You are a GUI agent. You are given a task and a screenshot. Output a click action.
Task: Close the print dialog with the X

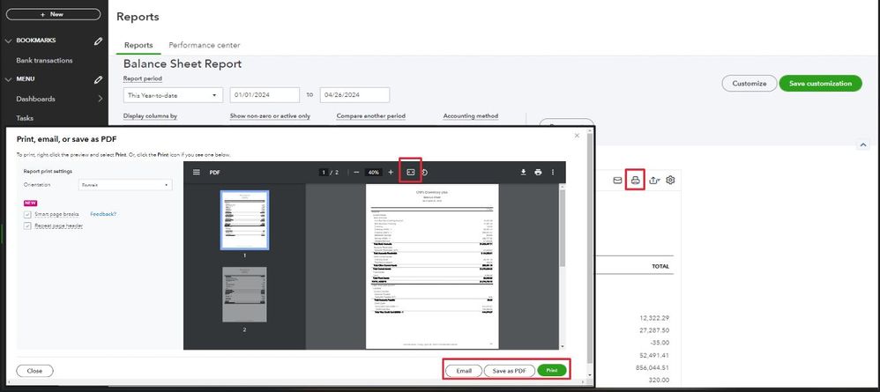point(577,136)
